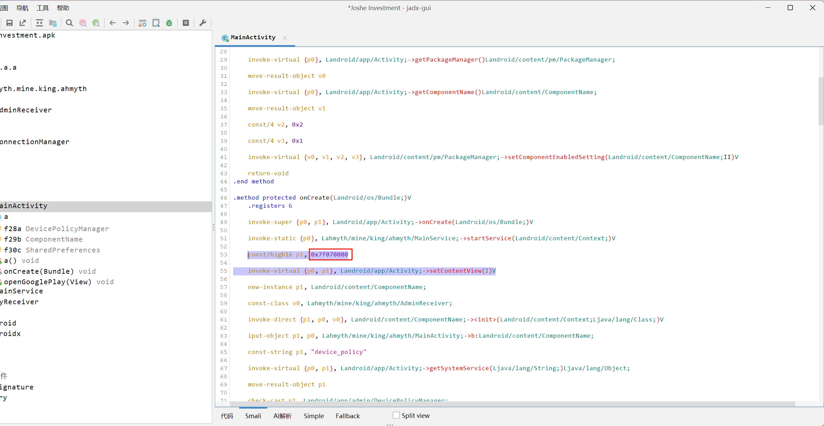Click the export project icon
Screen dimensions: 824x426
(23, 23)
